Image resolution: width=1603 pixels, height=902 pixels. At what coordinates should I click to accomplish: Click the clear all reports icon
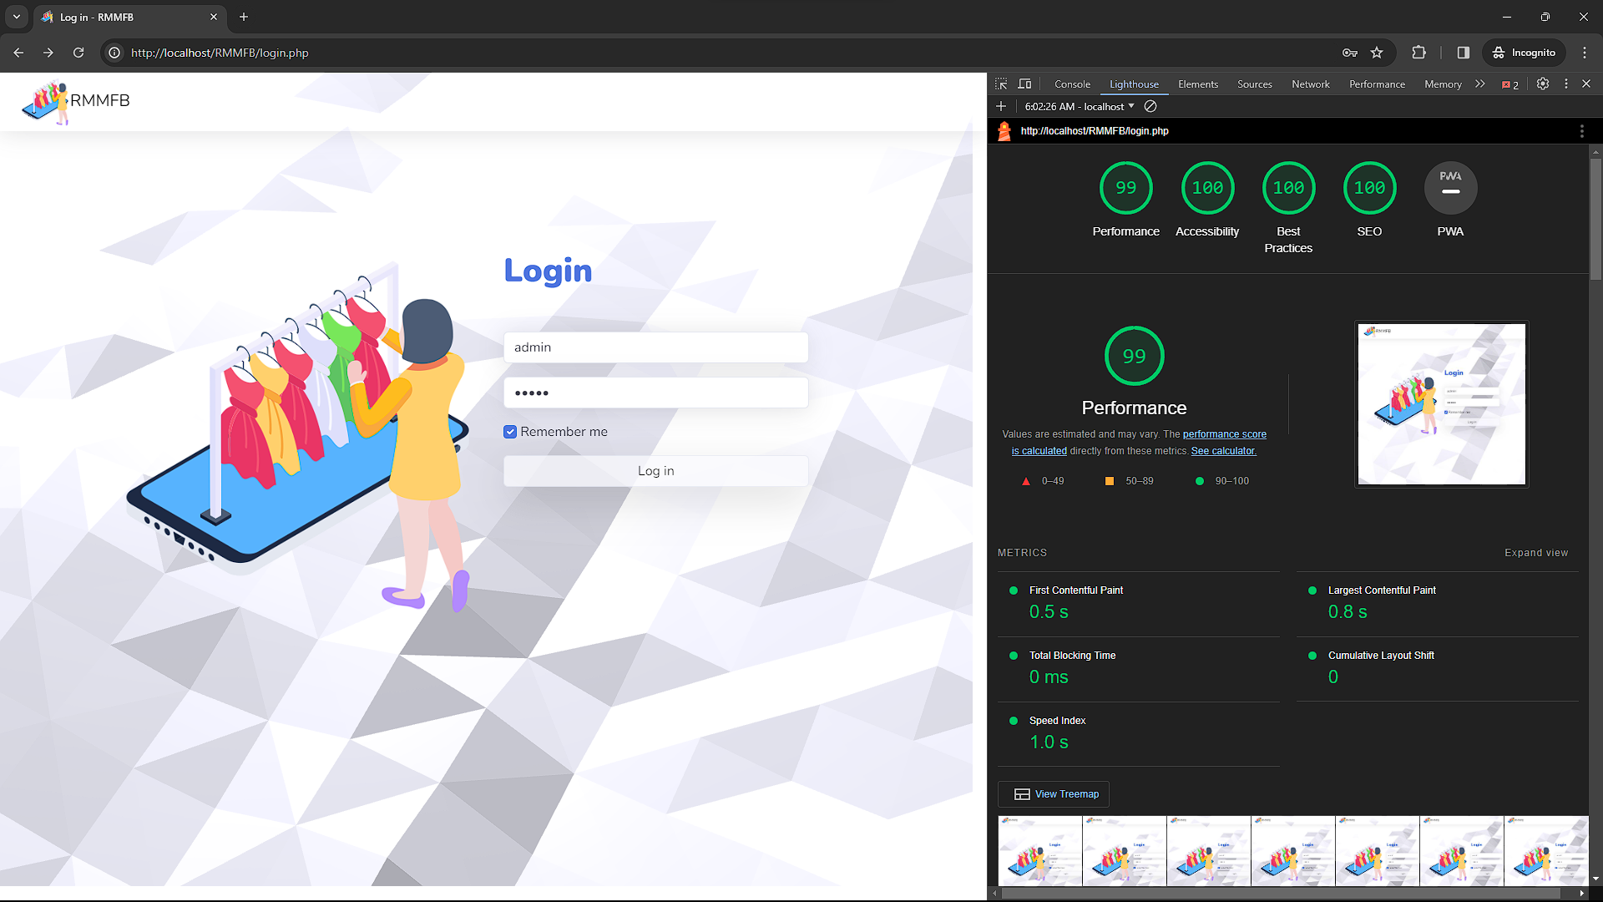pyautogui.click(x=1150, y=106)
